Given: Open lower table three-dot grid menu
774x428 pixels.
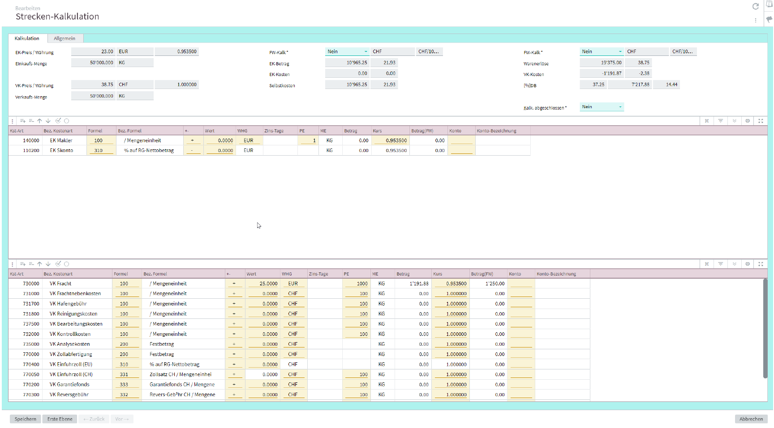Looking at the screenshot, I should coord(13,264).
